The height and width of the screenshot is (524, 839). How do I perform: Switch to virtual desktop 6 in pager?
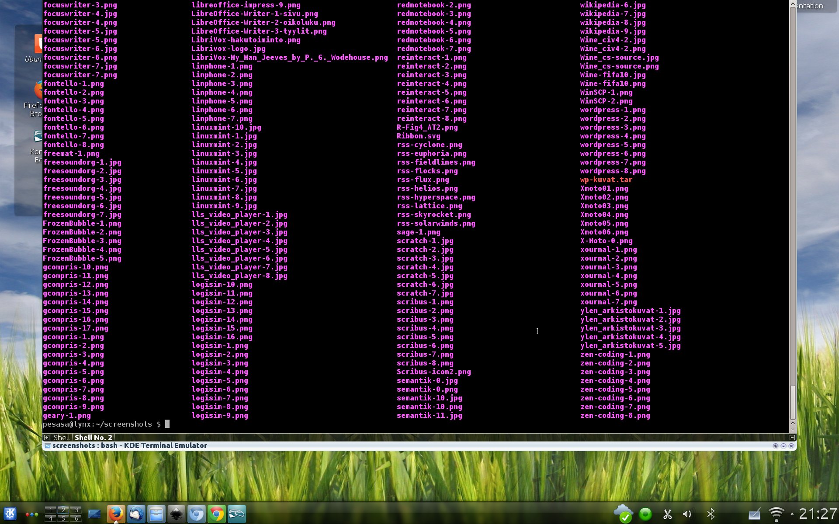click(x=76, y=518)
